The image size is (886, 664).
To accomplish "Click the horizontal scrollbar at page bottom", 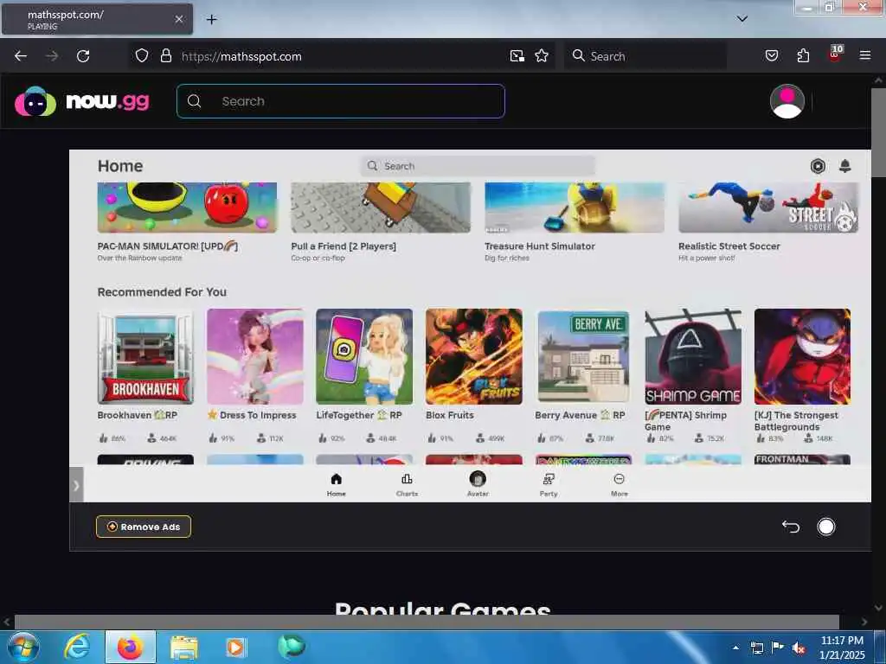I will (427, 622).
